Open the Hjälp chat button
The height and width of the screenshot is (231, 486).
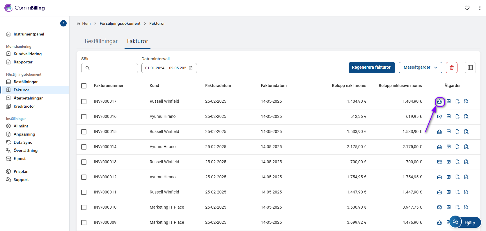(465, 222)
